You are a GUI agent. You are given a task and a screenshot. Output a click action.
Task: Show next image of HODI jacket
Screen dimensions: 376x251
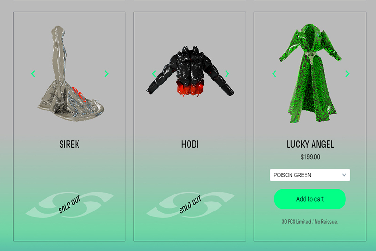(227, 74)
